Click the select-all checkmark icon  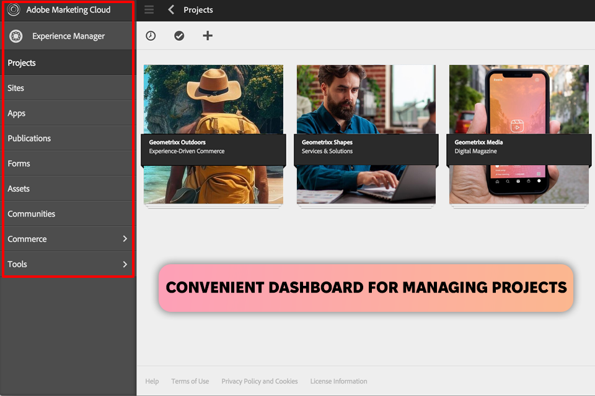179,36
